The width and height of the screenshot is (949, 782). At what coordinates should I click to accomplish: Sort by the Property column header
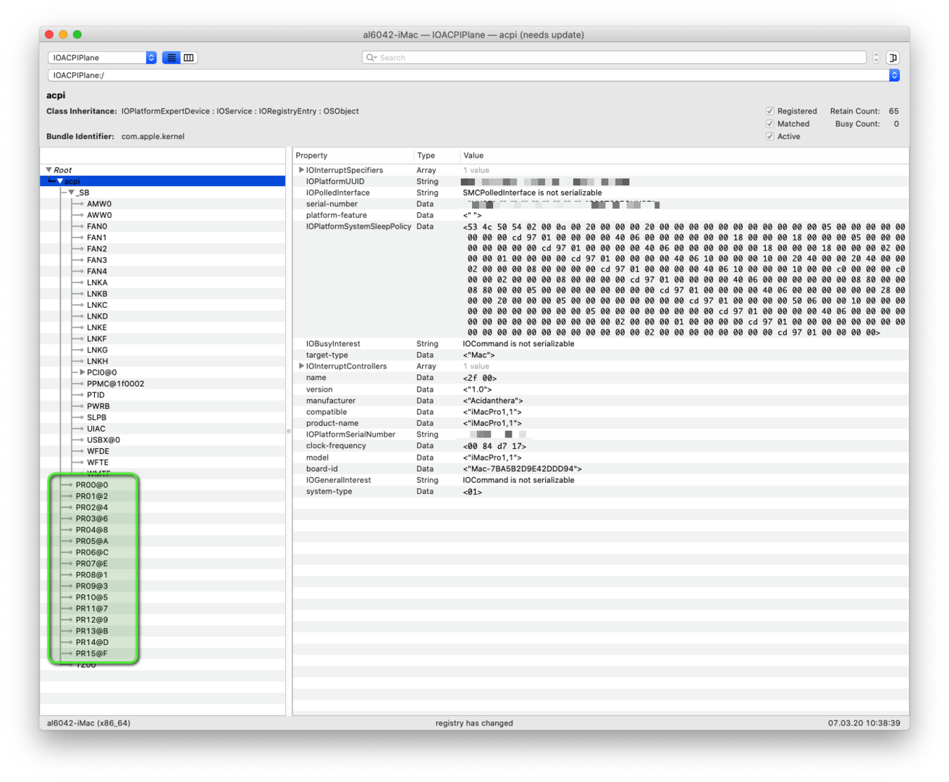[x=353, y=156]
